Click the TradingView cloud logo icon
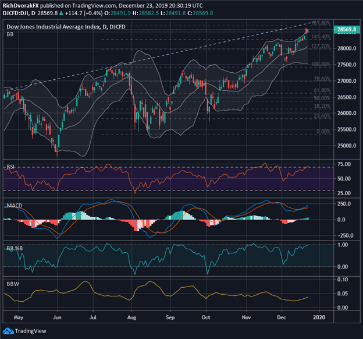The width and height of the screenshot is (363, 339). coord(8,331)
